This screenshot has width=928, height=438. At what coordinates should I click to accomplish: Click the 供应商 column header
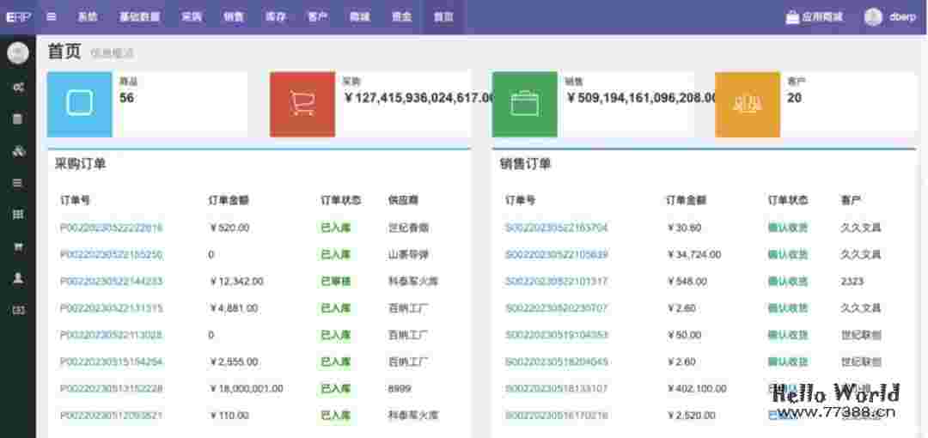click(x=403, y=201)
